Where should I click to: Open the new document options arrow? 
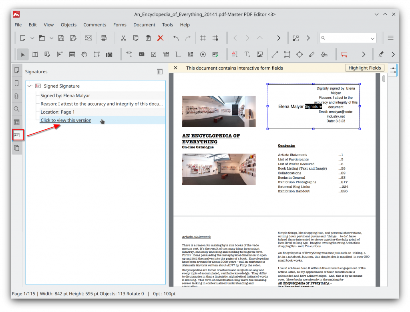coord(32,38)
